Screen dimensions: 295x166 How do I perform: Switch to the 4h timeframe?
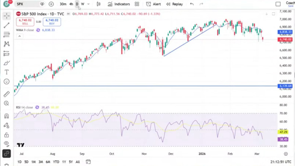tap(71, 4)
